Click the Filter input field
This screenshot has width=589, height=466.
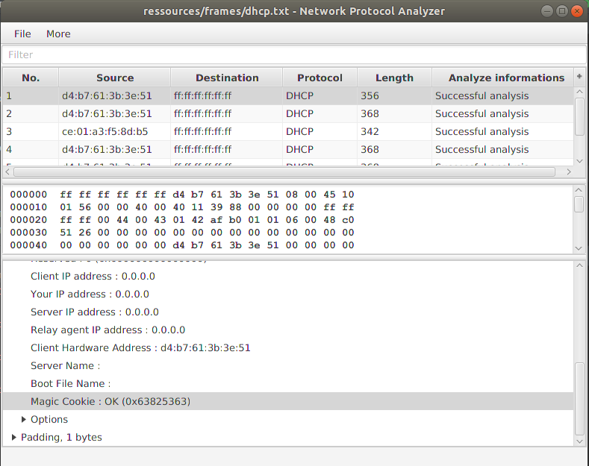[294, 54]
